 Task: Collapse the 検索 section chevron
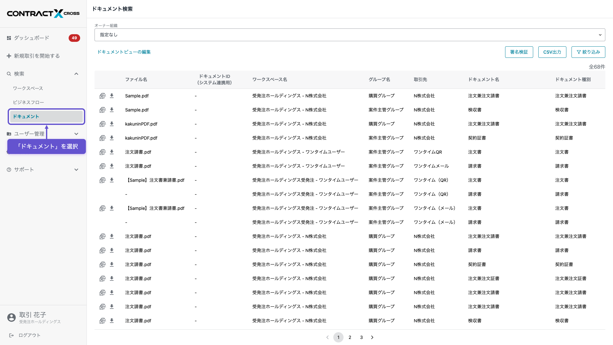coord(76,74)
